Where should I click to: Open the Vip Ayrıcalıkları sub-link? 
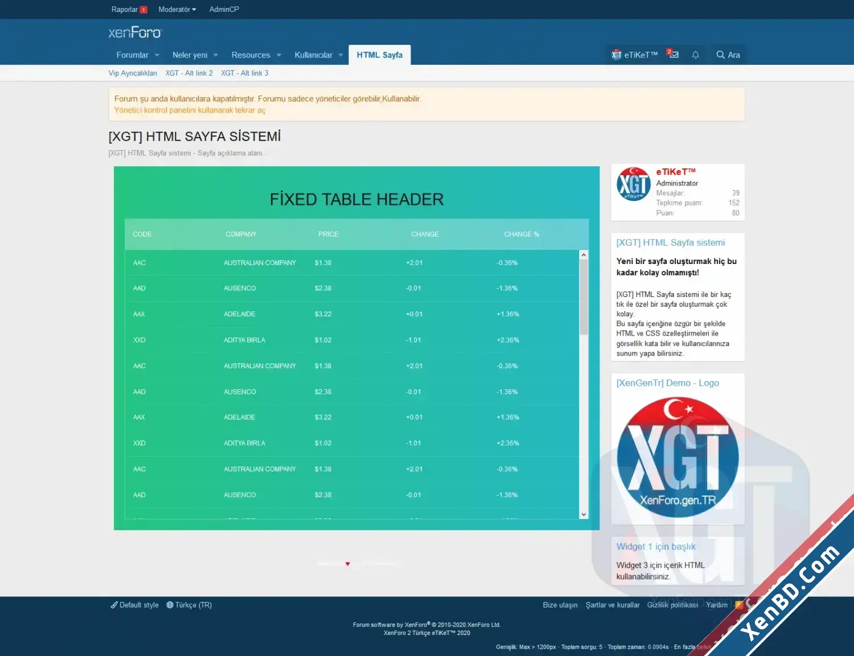(133, 73)
